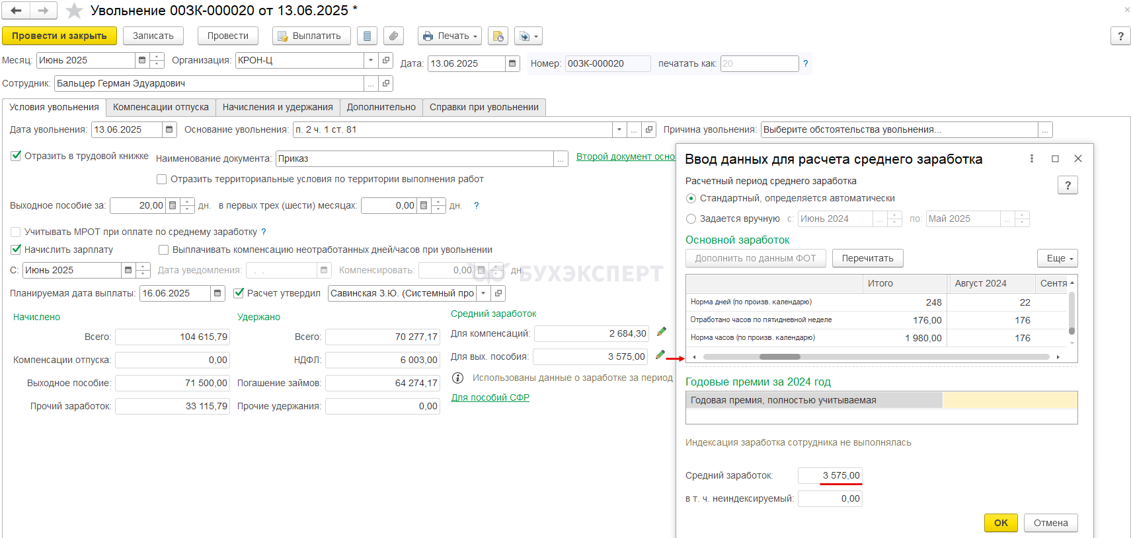The height and width of the screenshot is (538, 1131).
Task: Select Задается вручную period radio option
Action: pos(691,219)
